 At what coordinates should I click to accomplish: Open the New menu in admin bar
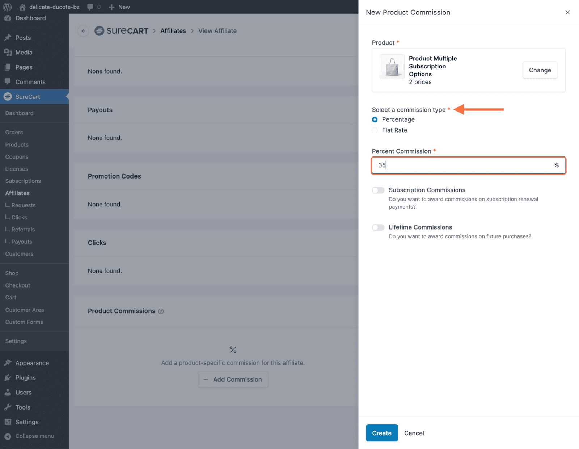tap(119, 7)
